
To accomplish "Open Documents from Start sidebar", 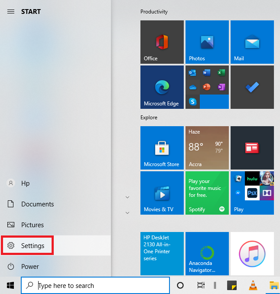I will point(55,204).
